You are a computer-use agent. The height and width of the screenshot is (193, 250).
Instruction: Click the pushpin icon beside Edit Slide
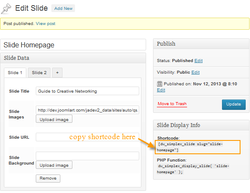point(6,9)
